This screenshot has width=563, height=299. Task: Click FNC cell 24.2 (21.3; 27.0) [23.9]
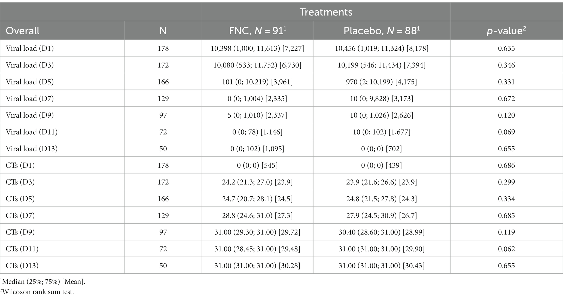pos(257,182)
